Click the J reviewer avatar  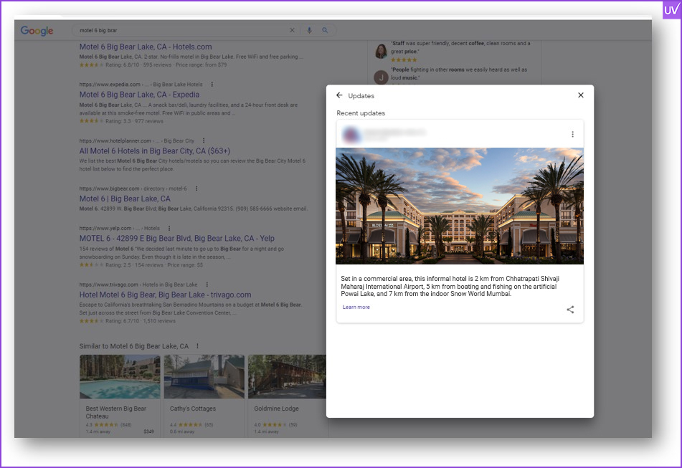pyautogui.click(x=382, y=77)
